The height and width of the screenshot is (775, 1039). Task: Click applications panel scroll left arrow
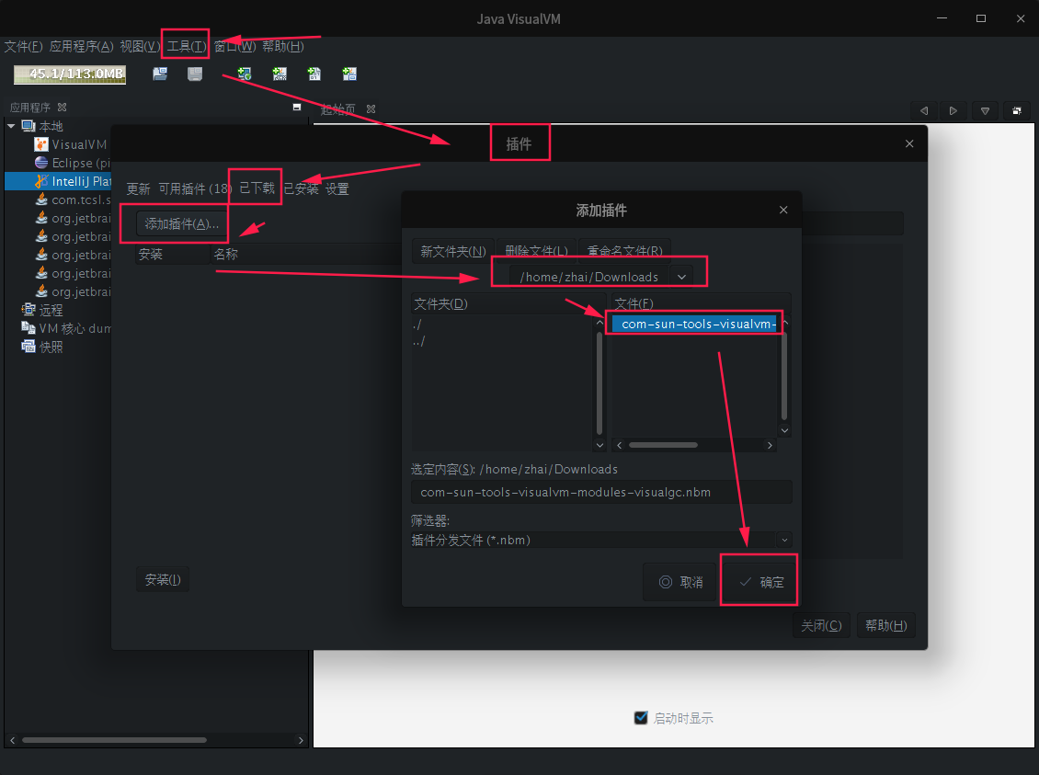(x=12, y=740)
